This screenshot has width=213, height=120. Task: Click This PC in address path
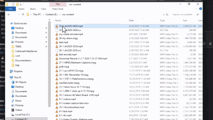point(37,15)
